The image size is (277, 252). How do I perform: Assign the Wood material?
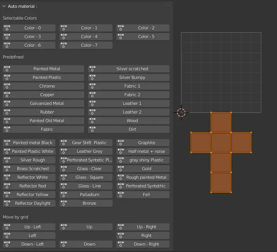[132, 121]
